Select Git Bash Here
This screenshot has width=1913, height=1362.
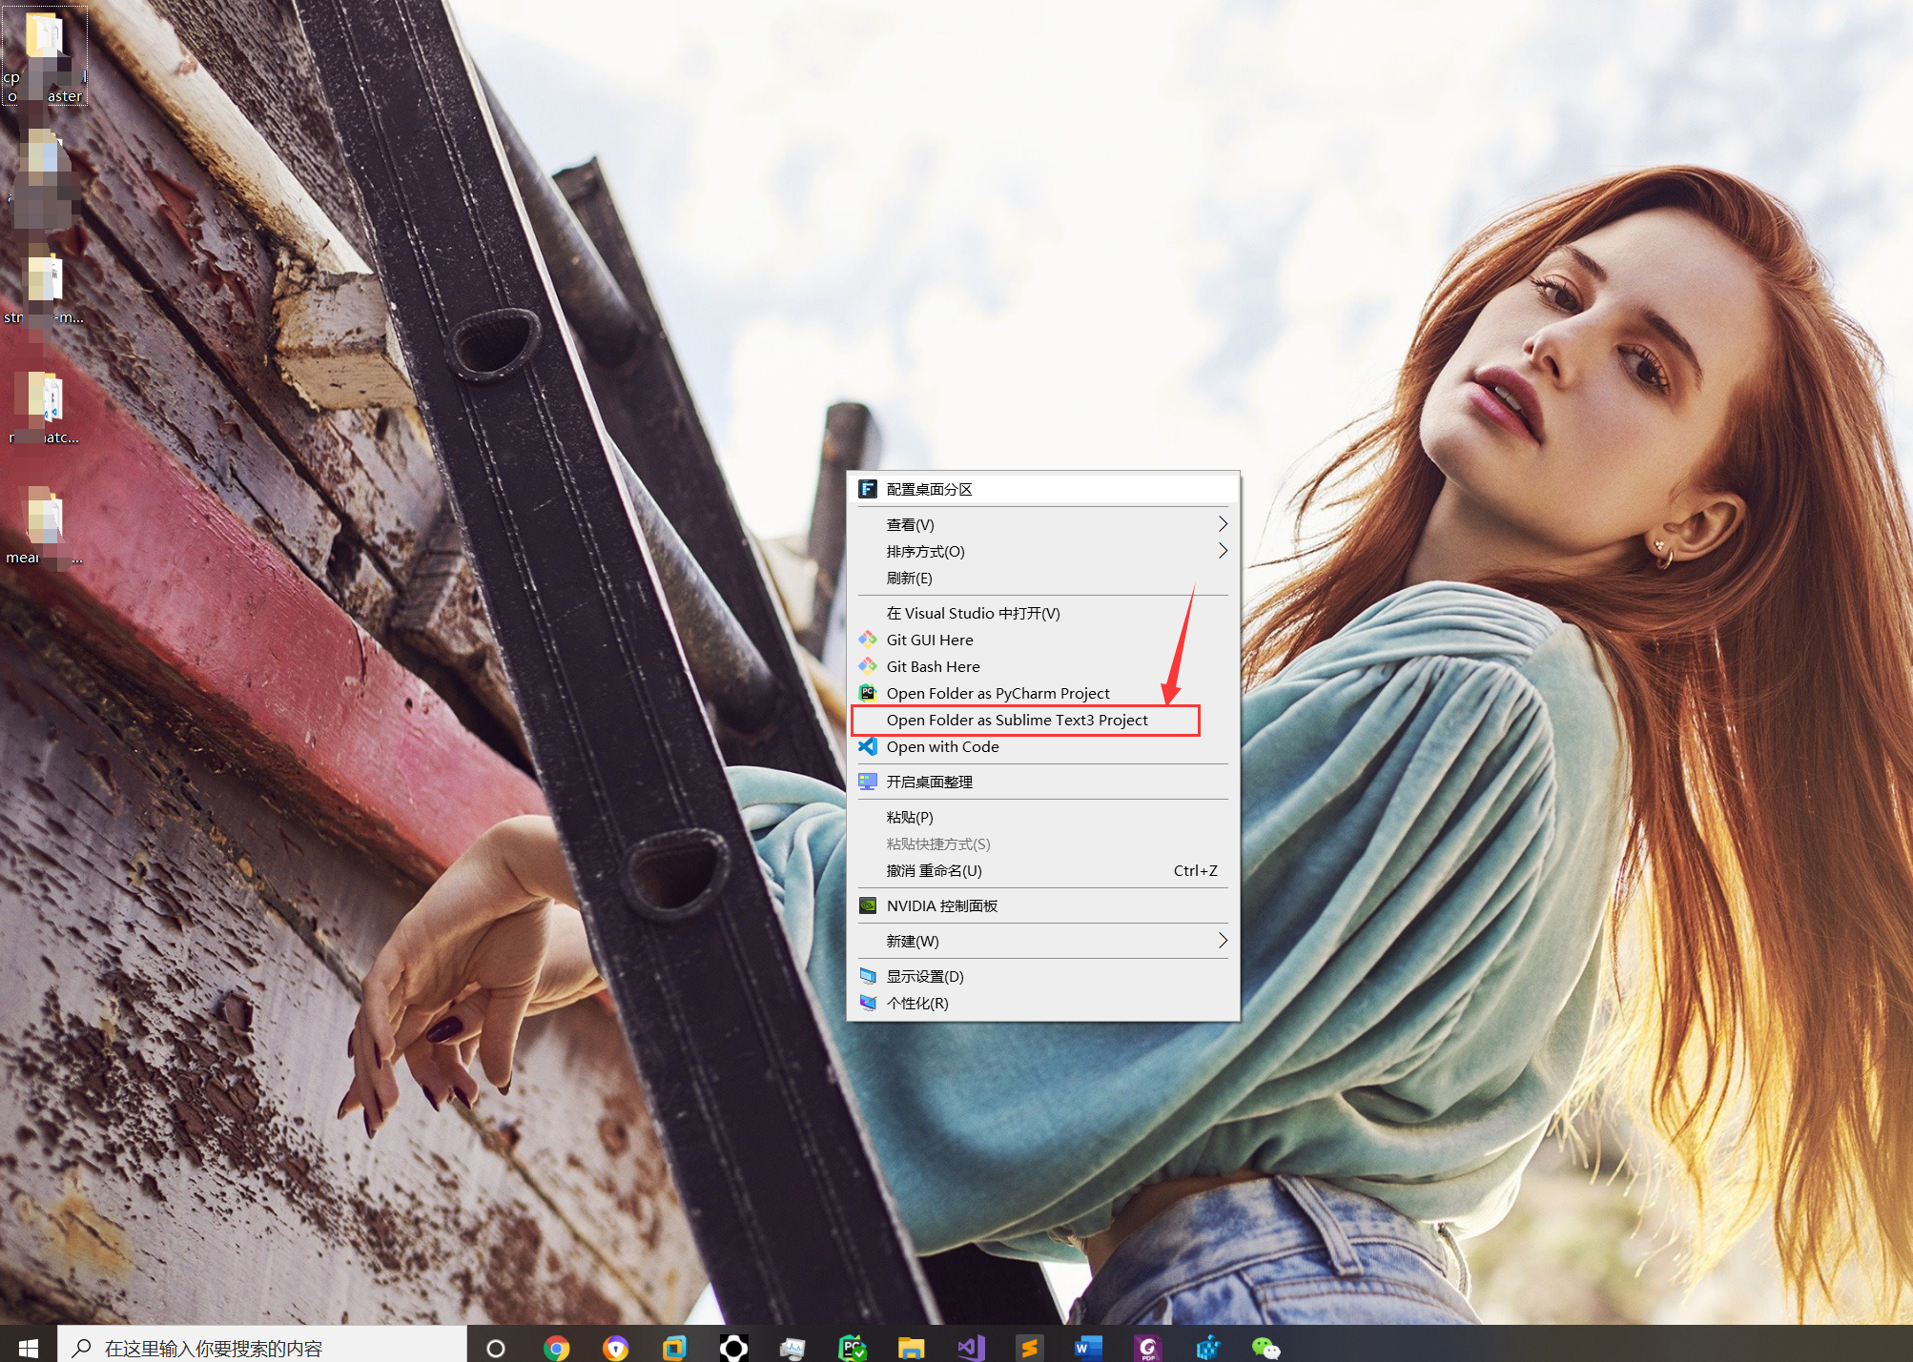pyautogui.click(x=933, y=666)
